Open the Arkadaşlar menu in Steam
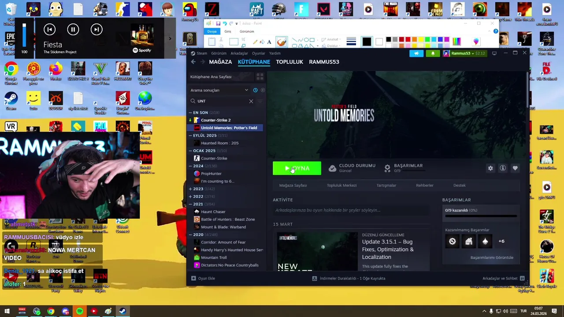This screenshot has width=564, height=317. click(239, 53)
